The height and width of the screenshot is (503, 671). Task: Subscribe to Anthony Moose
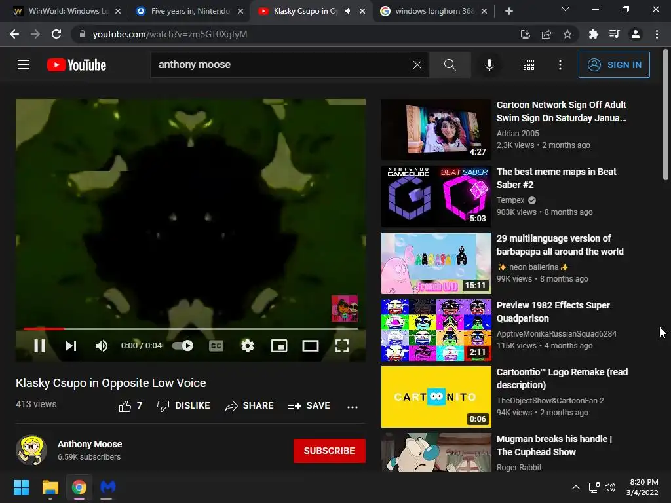click(329, 451)
